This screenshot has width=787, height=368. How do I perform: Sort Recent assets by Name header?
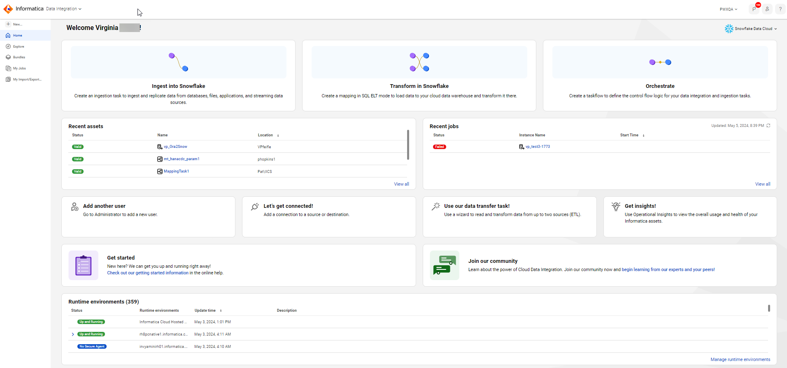162,135
